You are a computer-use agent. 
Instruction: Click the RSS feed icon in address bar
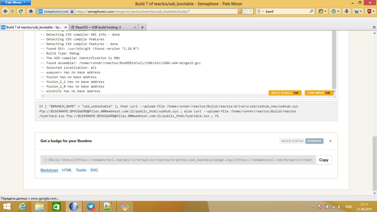click(240, 11)
